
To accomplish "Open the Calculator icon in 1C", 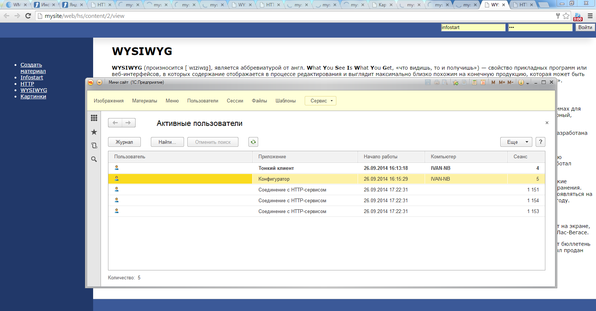I will (474, 82).
